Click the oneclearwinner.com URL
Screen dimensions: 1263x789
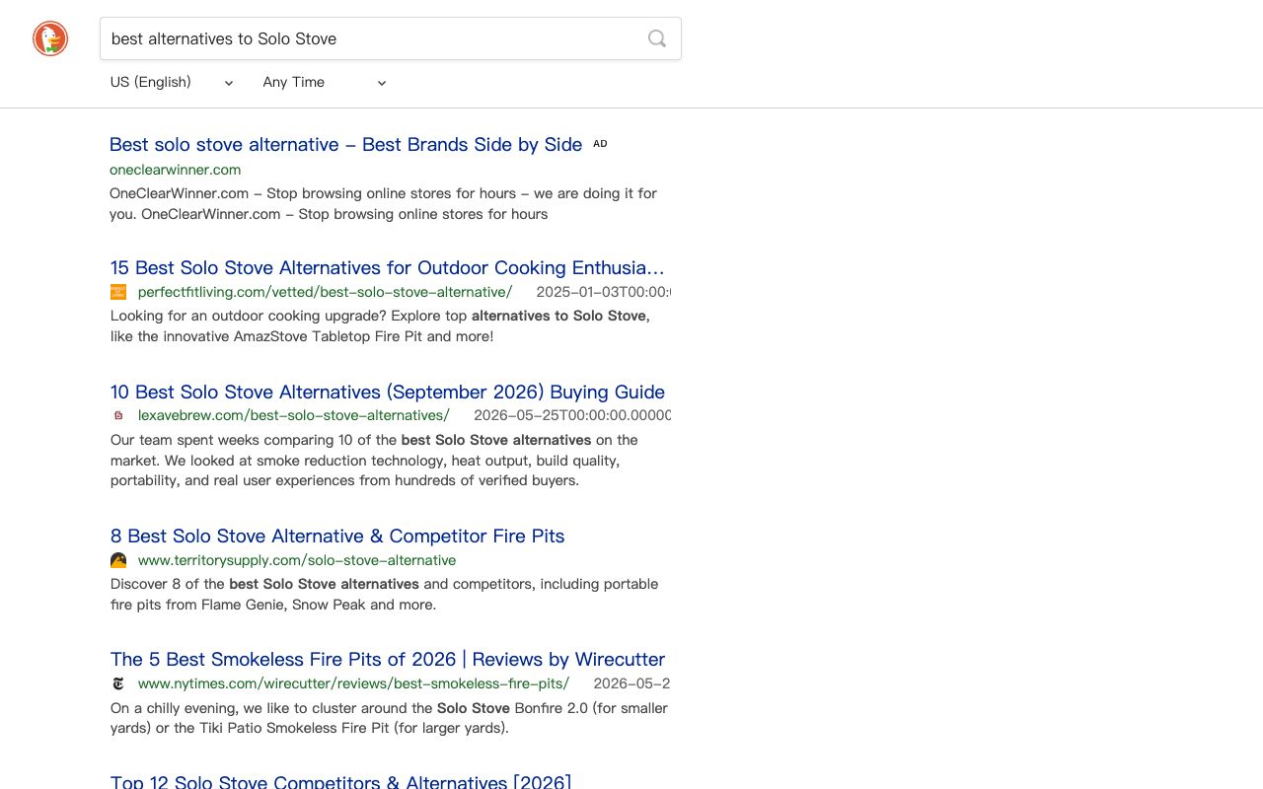(175, 170)
